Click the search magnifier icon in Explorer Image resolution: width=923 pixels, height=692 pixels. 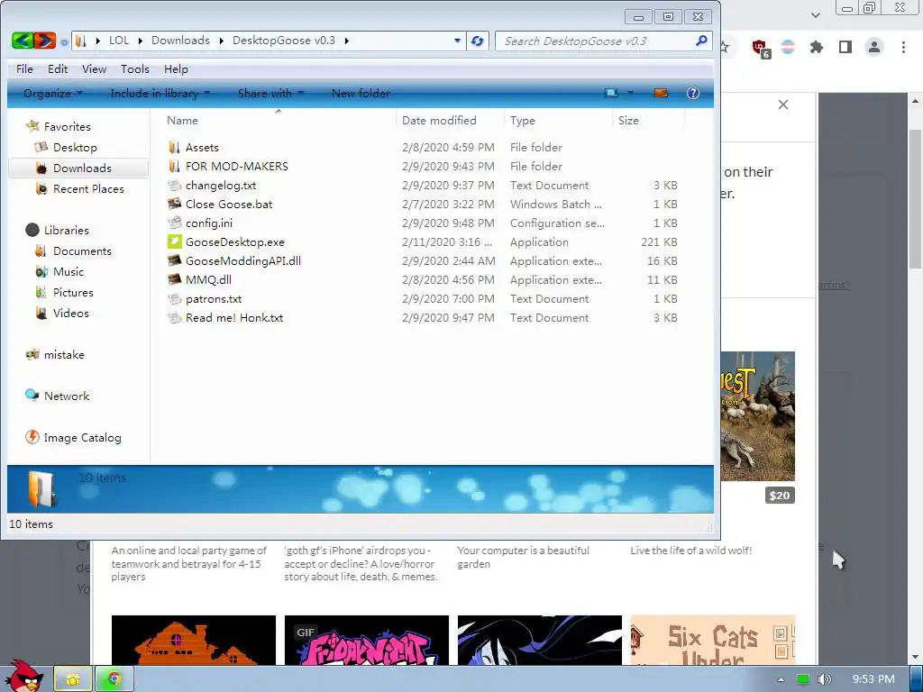point(701,41)
